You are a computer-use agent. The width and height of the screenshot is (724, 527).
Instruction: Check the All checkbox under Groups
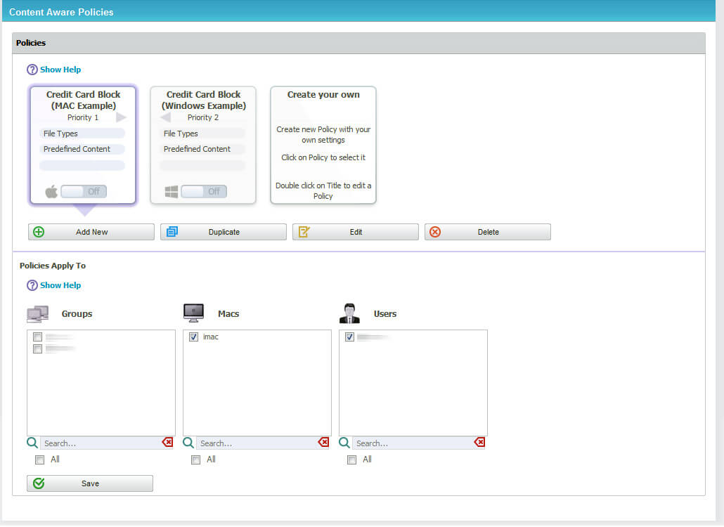tap(39, 460)
